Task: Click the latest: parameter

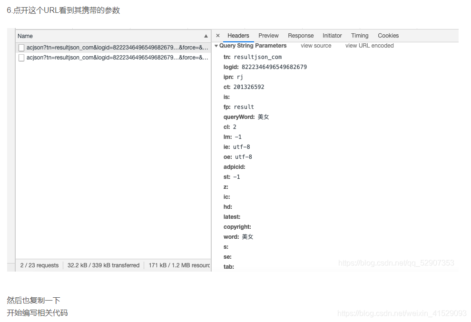Action: pyautogui.click(x=232, y=217)
